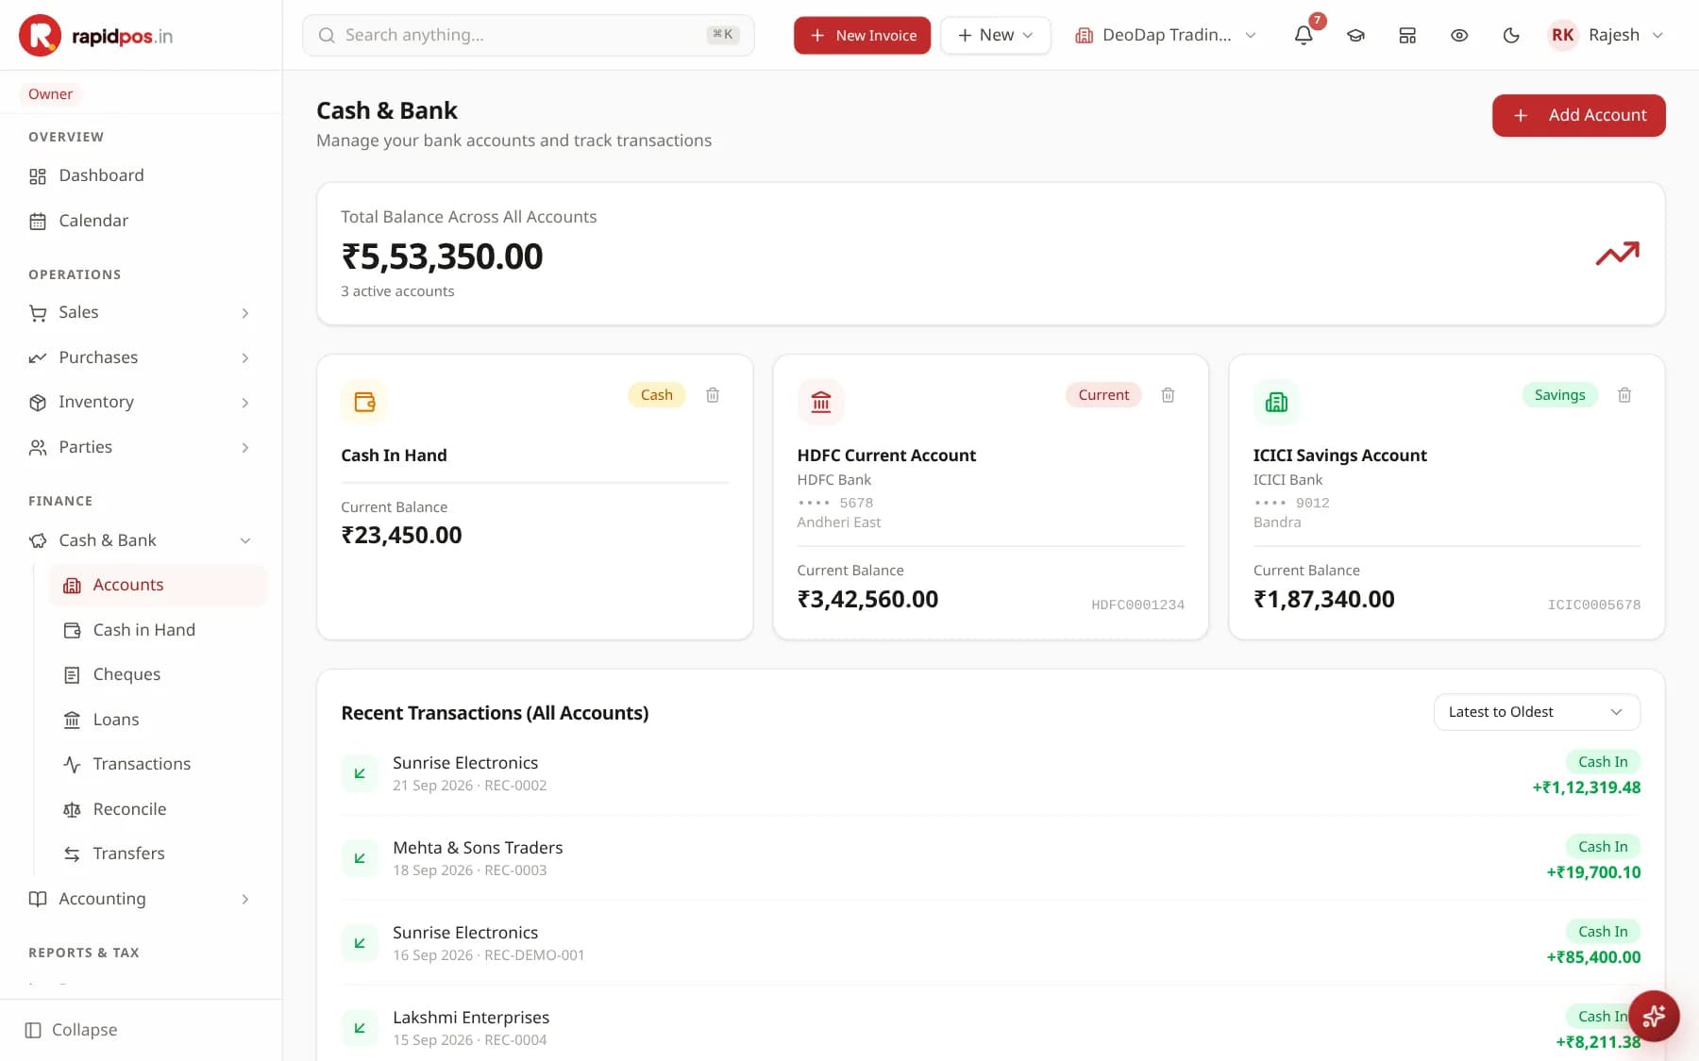
Task: Click the +₹85,400.00 amount
Action: pyautogui.click(x=1593, y=957)
